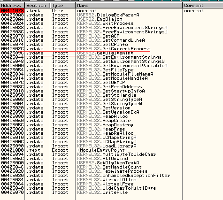Sort entries by the Name column header
Viewport: 223px width, 200px height.
tap(129, 6)
